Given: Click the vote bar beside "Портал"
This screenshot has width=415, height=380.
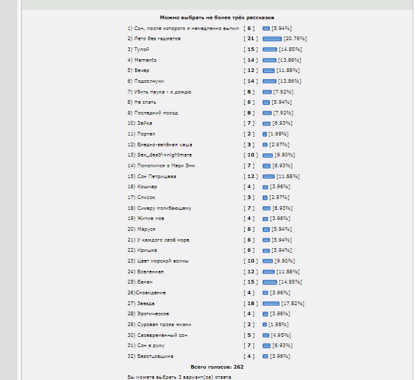Looking at the screenshot, I should coord(264,134).
